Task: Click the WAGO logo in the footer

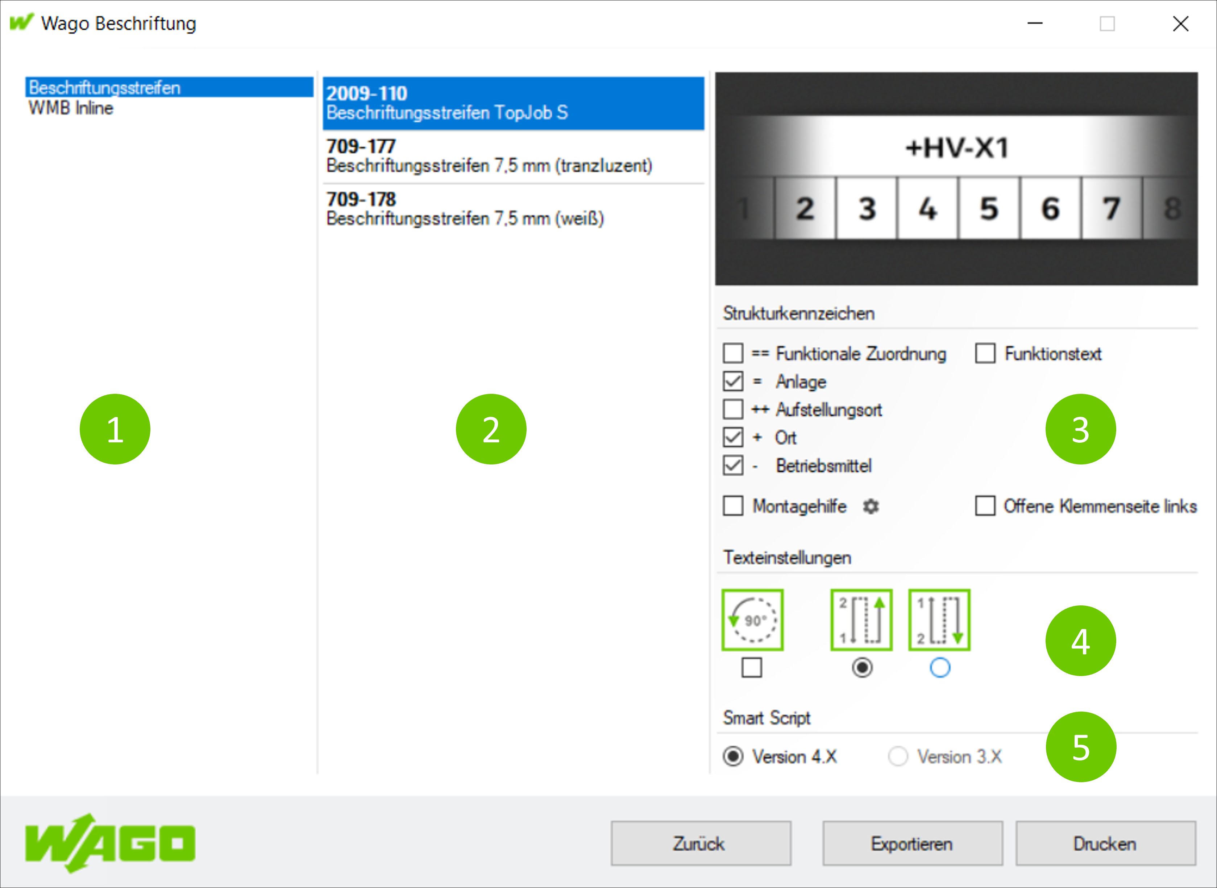Action: click(x=110, y=843)
